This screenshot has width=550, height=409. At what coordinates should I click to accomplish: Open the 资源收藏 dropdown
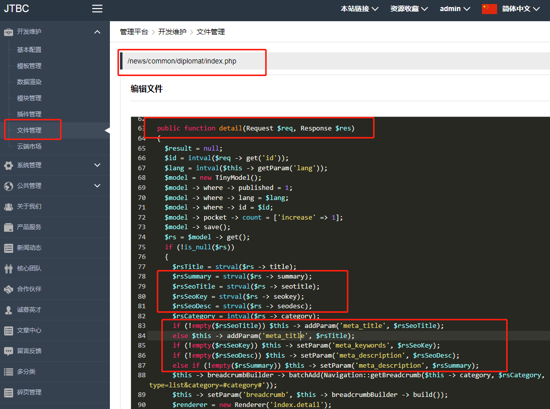pyautogui.click(x=409, y=9)
